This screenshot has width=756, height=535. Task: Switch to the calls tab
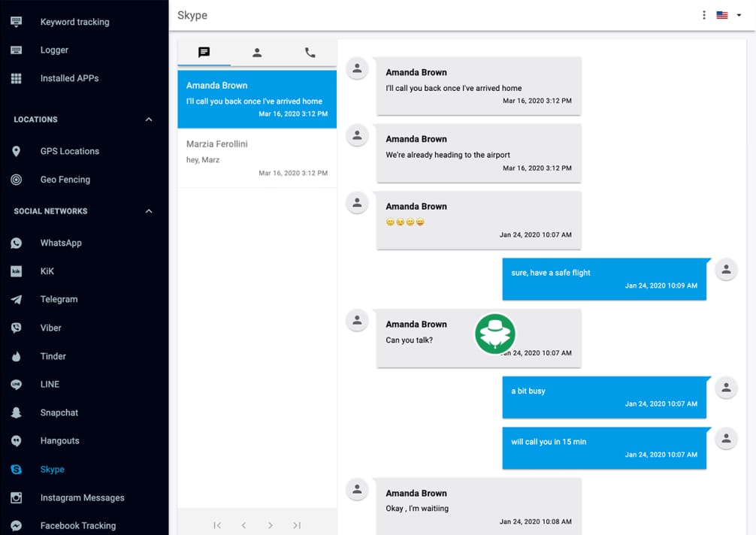click(310, 53)
